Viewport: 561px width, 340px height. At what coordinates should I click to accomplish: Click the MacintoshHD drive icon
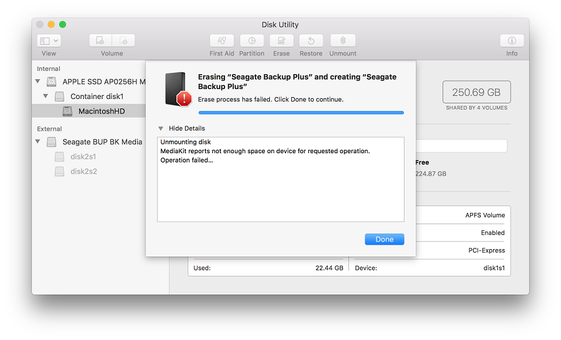[x=67, y=111]
